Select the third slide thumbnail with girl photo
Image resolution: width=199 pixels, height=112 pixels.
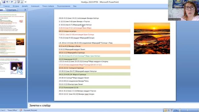click(x=13, y=68)
